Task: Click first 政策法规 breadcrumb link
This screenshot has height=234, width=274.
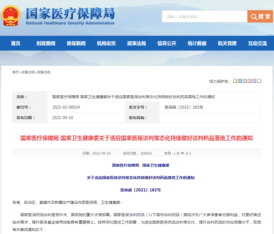Action: coord(28,72)
